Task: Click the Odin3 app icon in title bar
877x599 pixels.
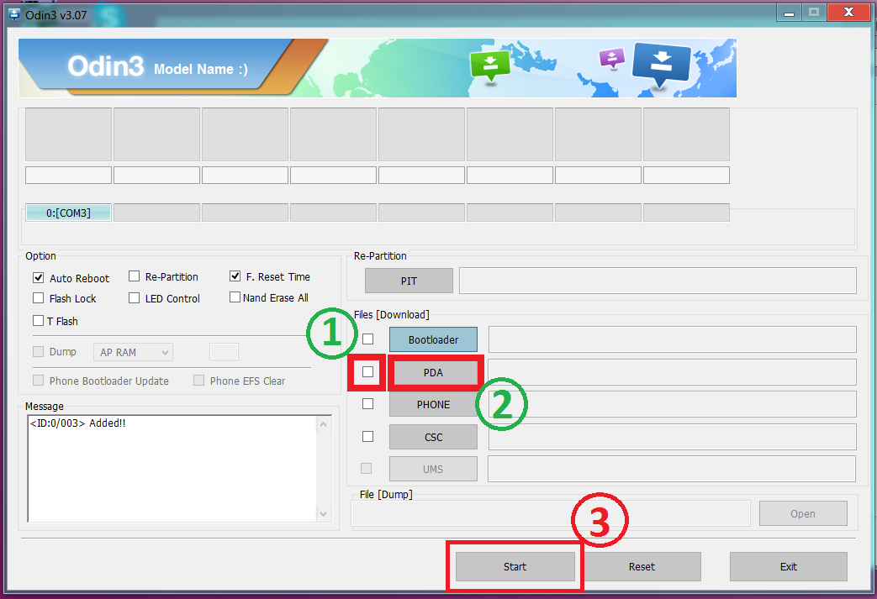Action: click(x=14, y=14)
